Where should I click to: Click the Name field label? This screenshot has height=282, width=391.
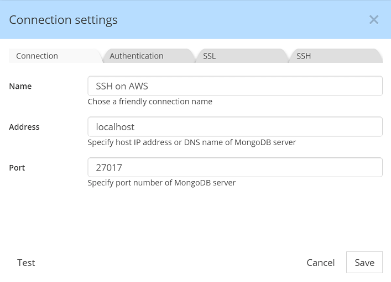point(20,86)
